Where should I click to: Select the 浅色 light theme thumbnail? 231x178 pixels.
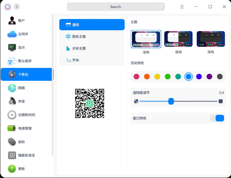coord(146,39)
